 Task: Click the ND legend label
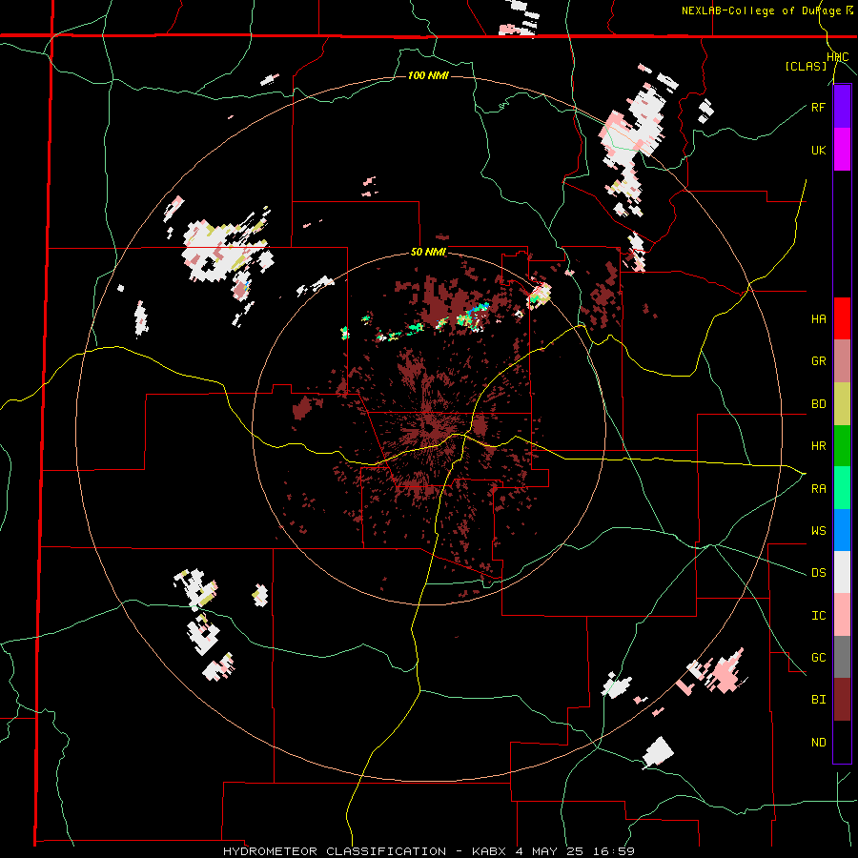coord(818,743)
